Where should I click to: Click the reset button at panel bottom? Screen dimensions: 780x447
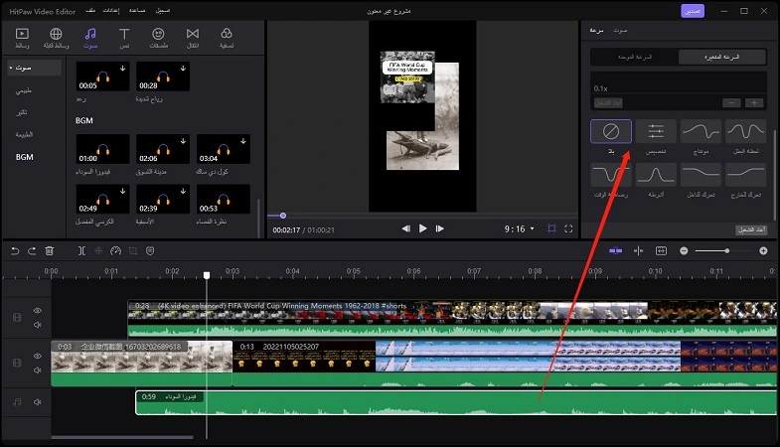point(751,229)
